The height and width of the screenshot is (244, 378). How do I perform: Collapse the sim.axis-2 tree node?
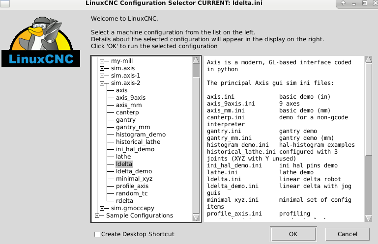102,83
